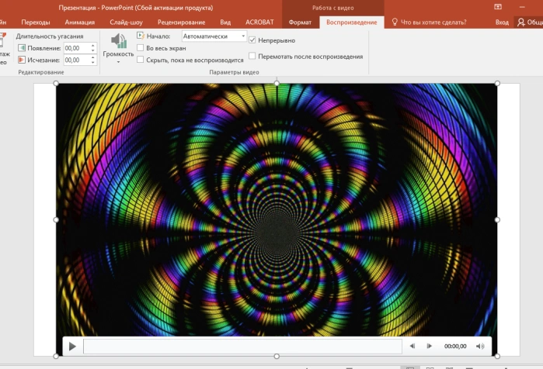Play the video with the play button

(72, 347)
